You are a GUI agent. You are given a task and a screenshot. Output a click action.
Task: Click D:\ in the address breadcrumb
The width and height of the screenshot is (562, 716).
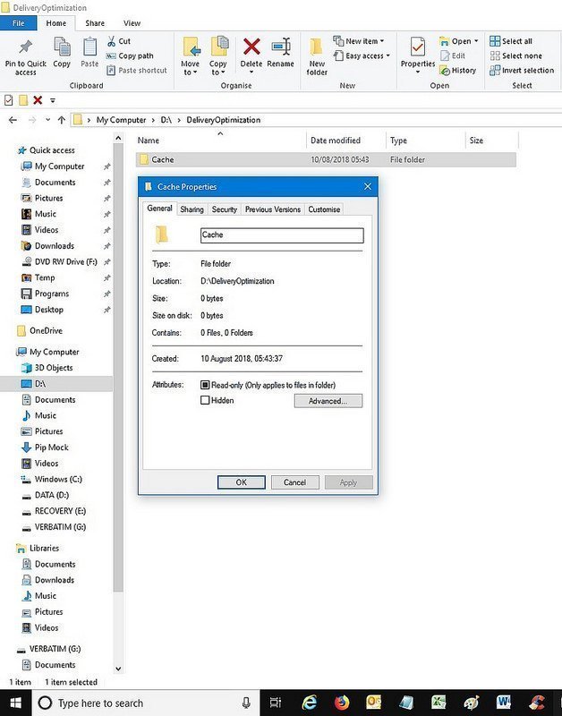pyautogui.click(x=166, y=120)
